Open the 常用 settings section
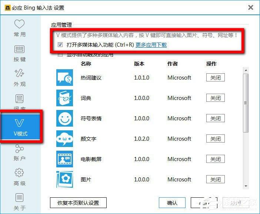This screenshot has width=260, height=214. [x=20, y=28]
